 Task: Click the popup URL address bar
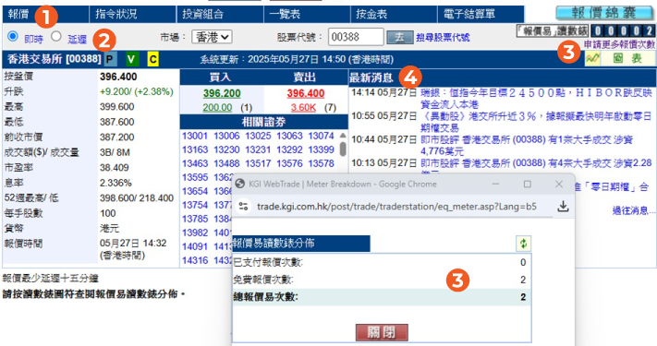pyautogui.click(x=396, y=207)
